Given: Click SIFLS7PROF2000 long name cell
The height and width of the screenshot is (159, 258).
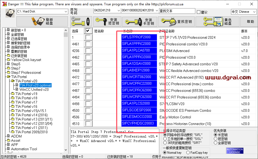Looking at the screenshot, I should (139, 37).
